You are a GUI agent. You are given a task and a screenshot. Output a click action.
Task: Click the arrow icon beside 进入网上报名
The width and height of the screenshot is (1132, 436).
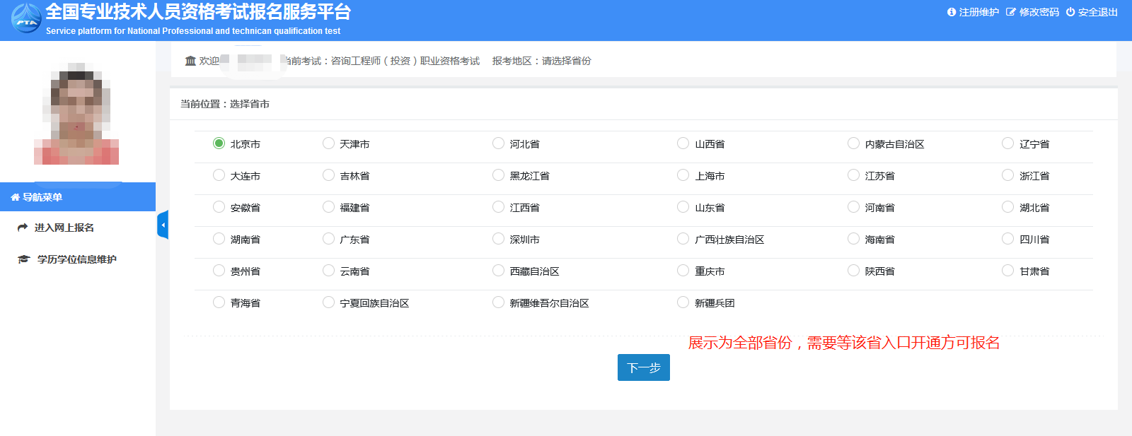(x=23, y=228)
